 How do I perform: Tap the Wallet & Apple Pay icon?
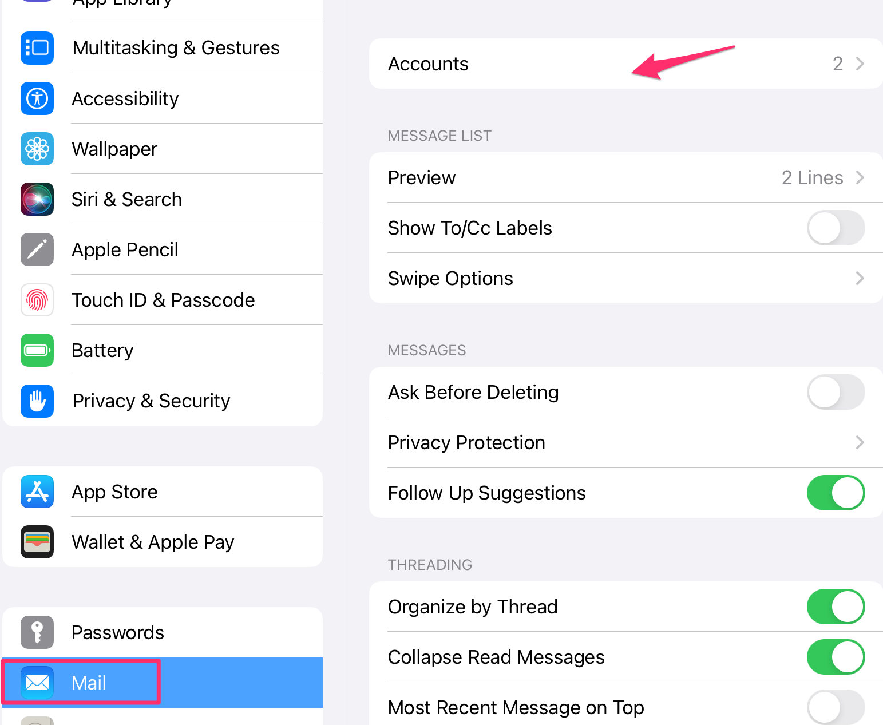[37, 542]
